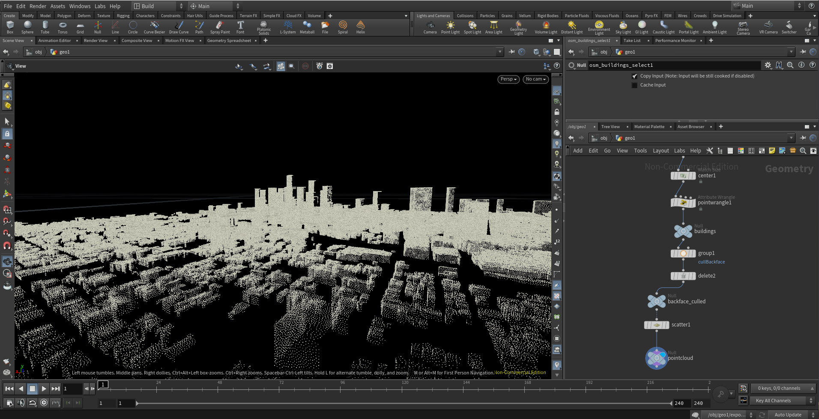Toggle Auto Update cooking mode
This screenshot has height=419, width=819.
click(x=788, y=415)
